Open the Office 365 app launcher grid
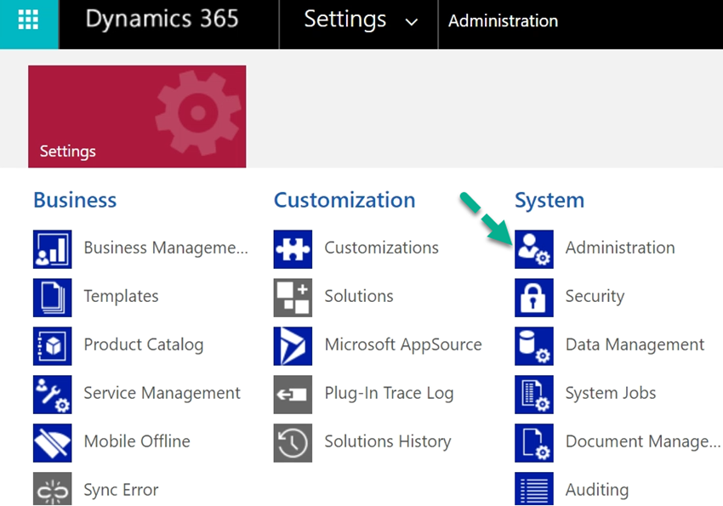The height and width of the screenshot is (506, 723). coord(28,20)
